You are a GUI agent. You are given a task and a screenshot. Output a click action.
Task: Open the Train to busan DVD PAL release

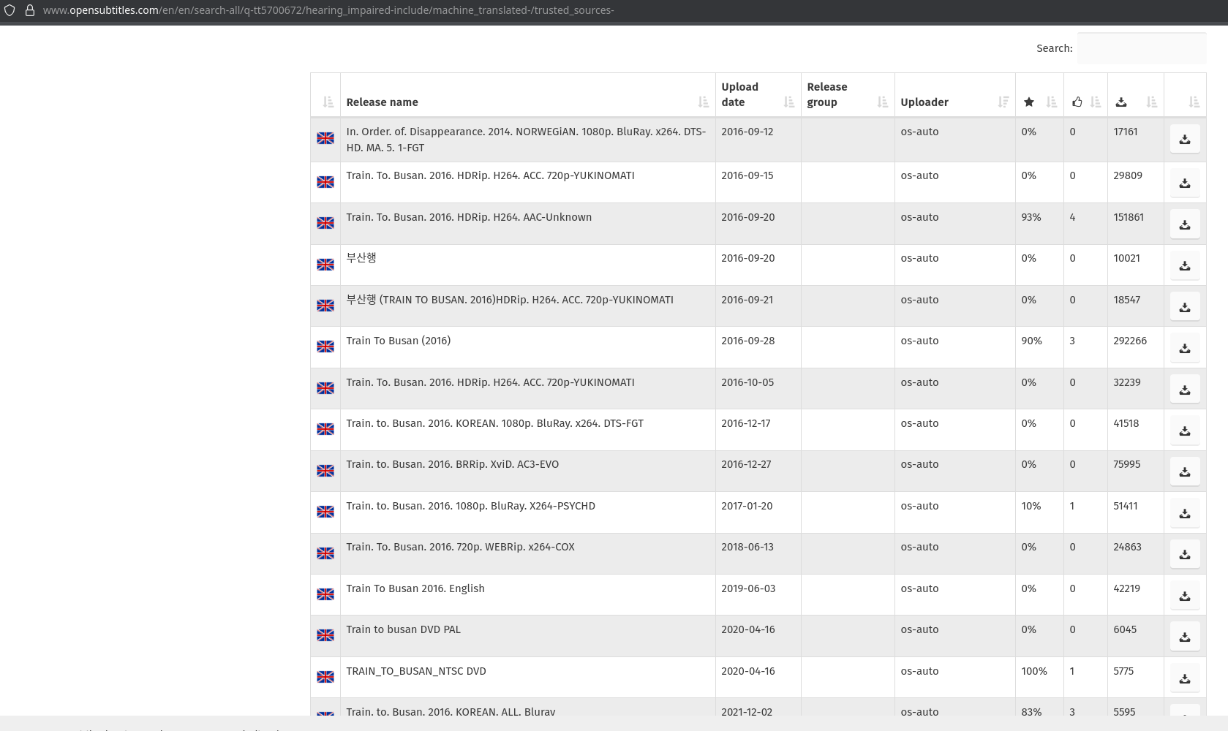[403, 629]
